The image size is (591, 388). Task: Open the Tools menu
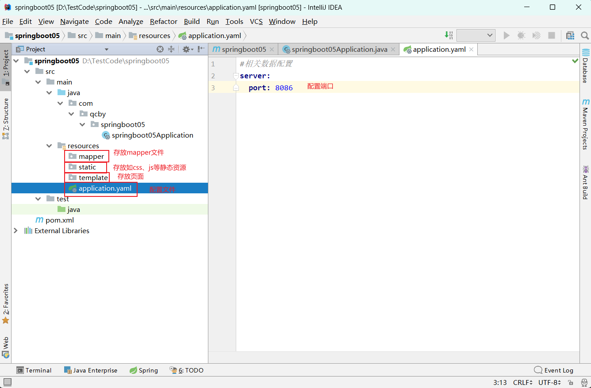point(234,21)
